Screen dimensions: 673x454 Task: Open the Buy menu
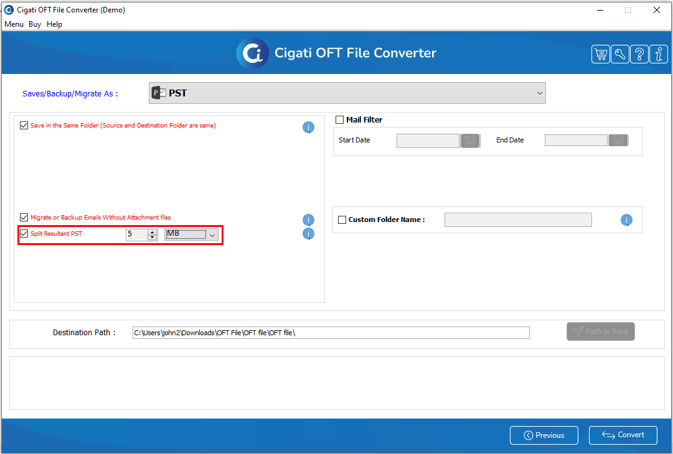pyautogui.click(x=35, y=24)
